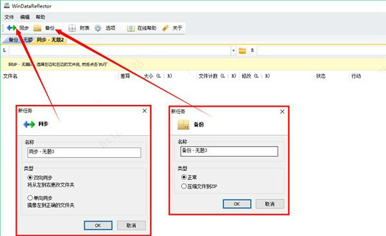Open 在线帮助 via the book icon
The image size is (386, 236).
[x=131, y=28]
